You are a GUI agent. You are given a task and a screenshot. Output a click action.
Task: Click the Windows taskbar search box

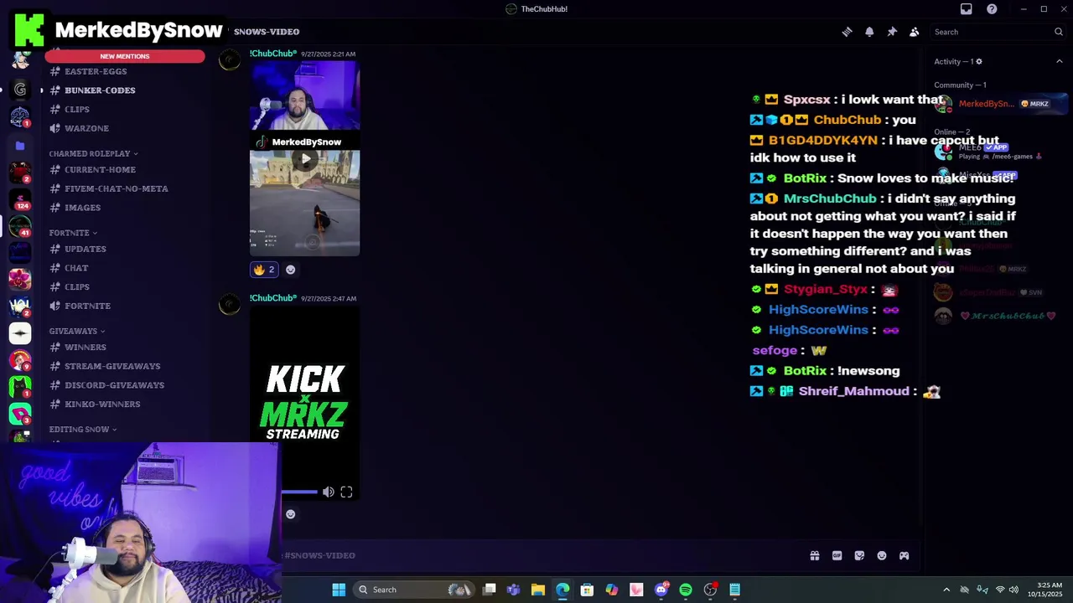[x=414, y=590]
